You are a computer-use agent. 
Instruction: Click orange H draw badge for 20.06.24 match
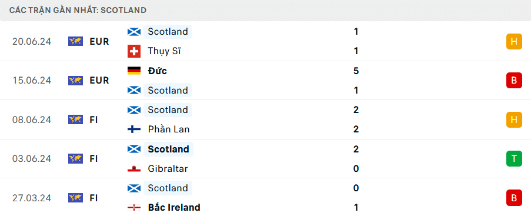[x=514, y=42]
